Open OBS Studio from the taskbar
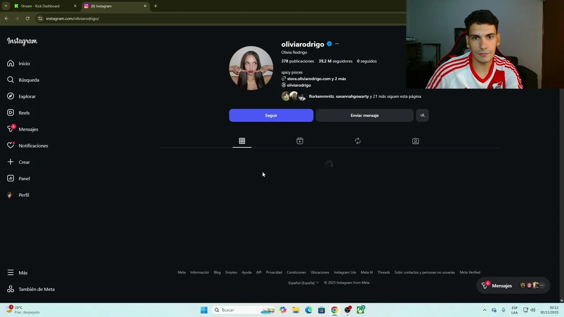 (x=348, y=310)
